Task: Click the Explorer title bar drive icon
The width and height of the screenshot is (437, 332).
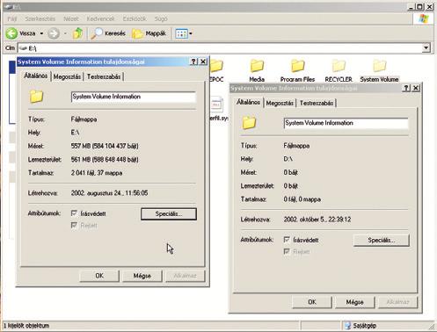Action: (8, 6)
